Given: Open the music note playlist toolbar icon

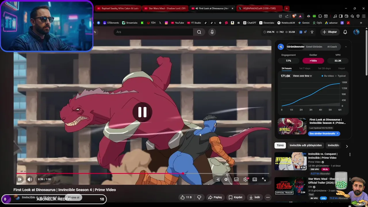Looking at the screenshot, I should click(335, 16).
